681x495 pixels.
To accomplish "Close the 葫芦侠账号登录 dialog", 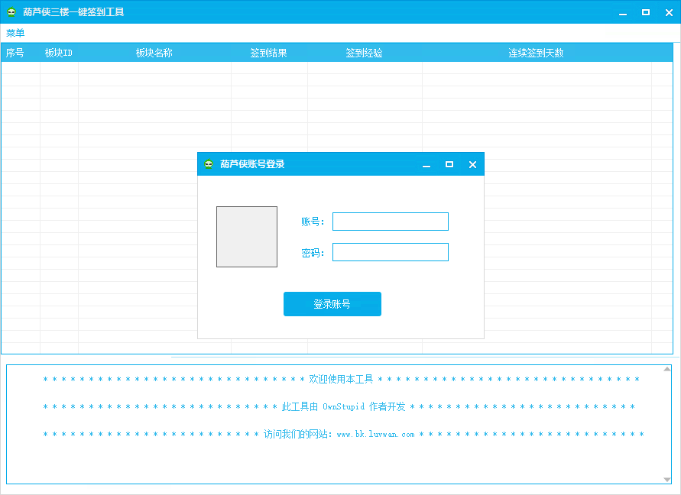I will [x=472, y=164].
